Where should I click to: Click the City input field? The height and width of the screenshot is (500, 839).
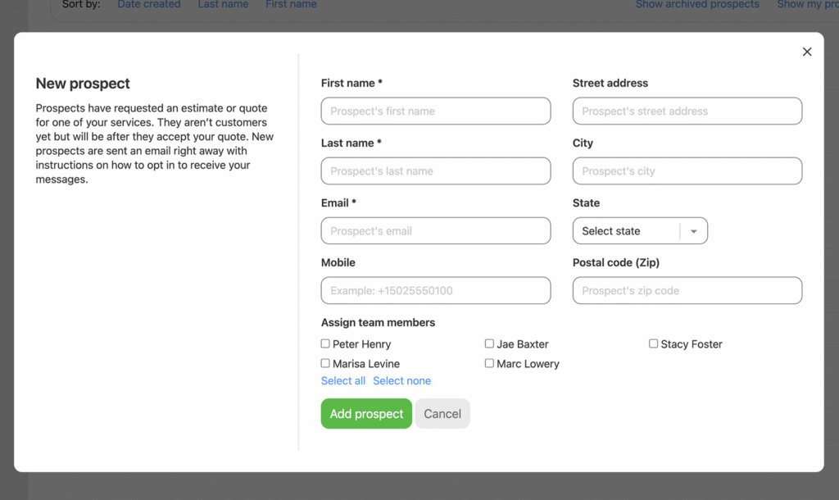click(687, 171)
